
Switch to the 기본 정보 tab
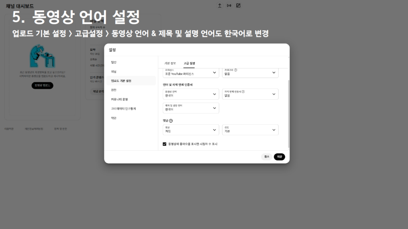(x=170, y=63)
